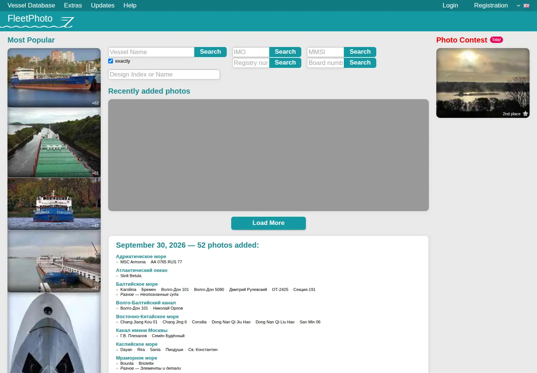537x373 pixels.
Task: Toggle the exactly checkbox
Action: (111, 61)
